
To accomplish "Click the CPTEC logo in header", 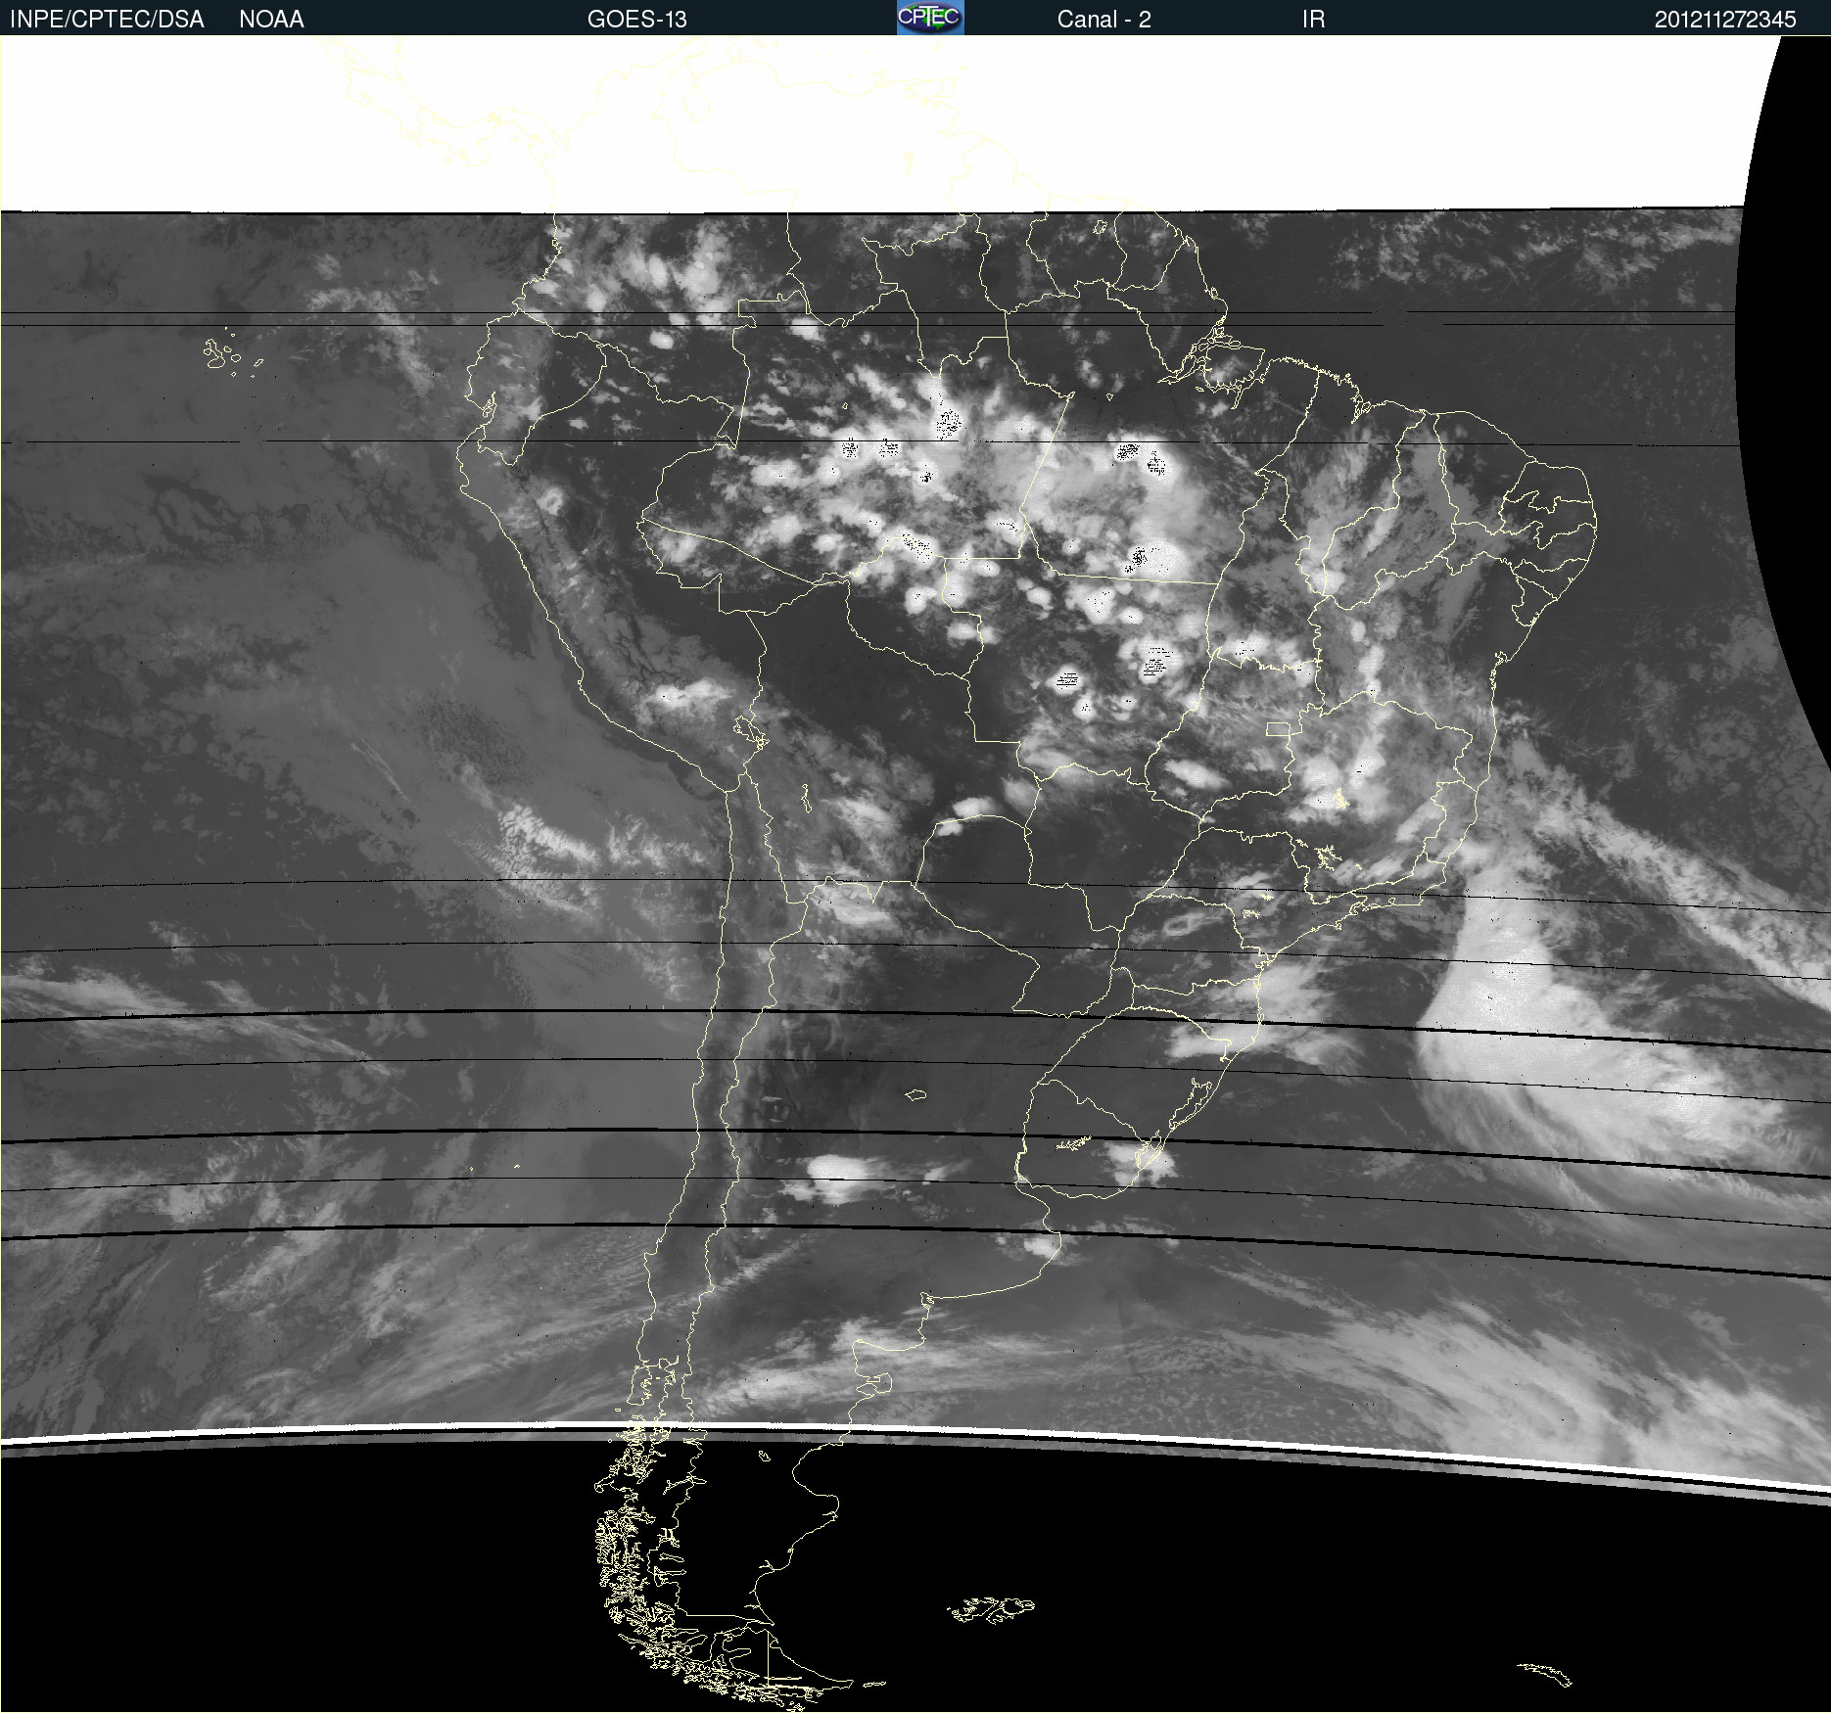I will [930, 18].
